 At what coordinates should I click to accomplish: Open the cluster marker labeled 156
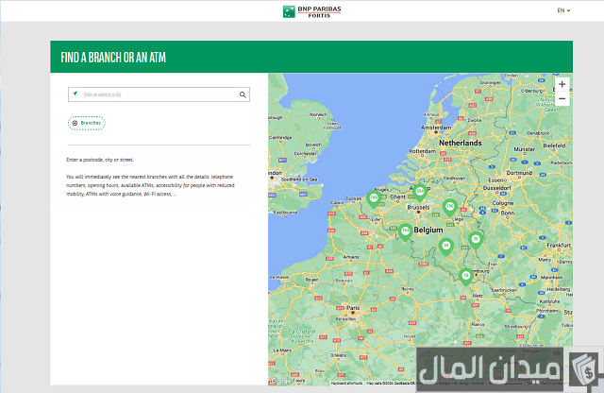click(450, 206)
